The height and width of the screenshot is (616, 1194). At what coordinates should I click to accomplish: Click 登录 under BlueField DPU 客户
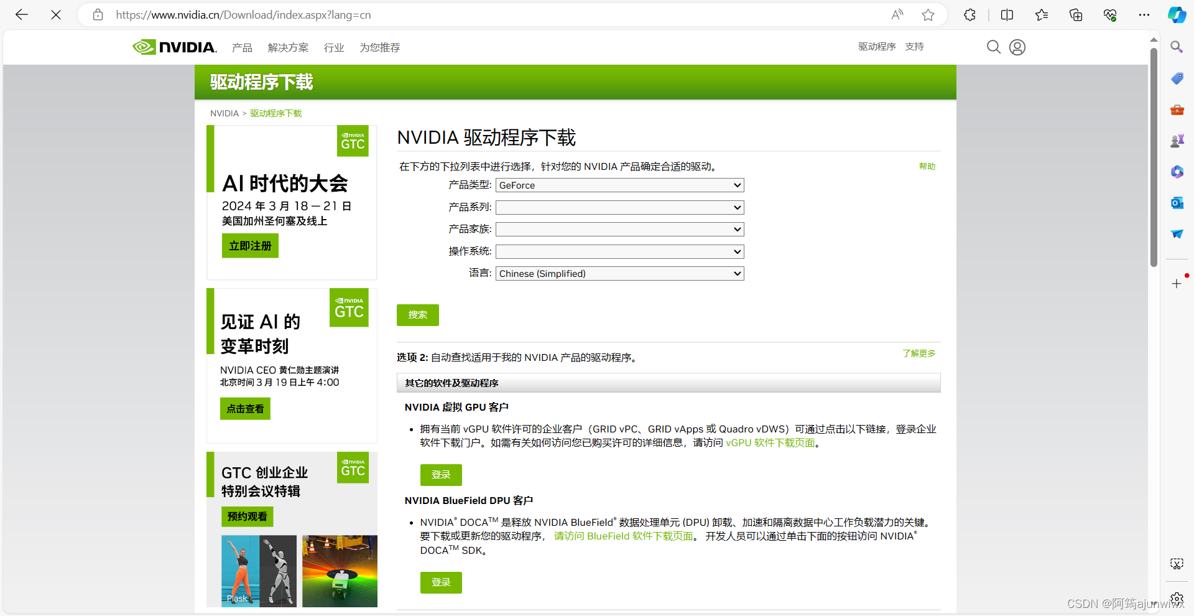coord(441,582)
